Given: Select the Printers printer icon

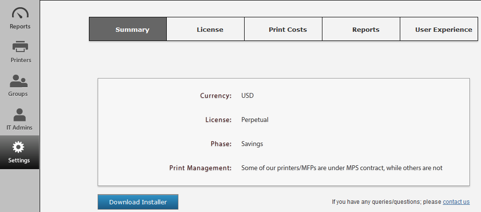Looking at the screenshot, I should 20,47.
